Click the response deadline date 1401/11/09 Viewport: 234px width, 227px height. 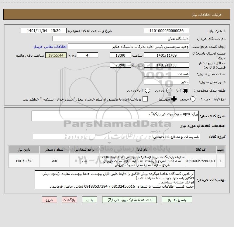point(167,55)
